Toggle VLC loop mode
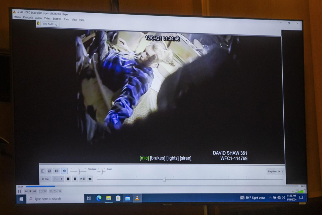The width and height of the screenshot is (322, 215). coord(55,191)
